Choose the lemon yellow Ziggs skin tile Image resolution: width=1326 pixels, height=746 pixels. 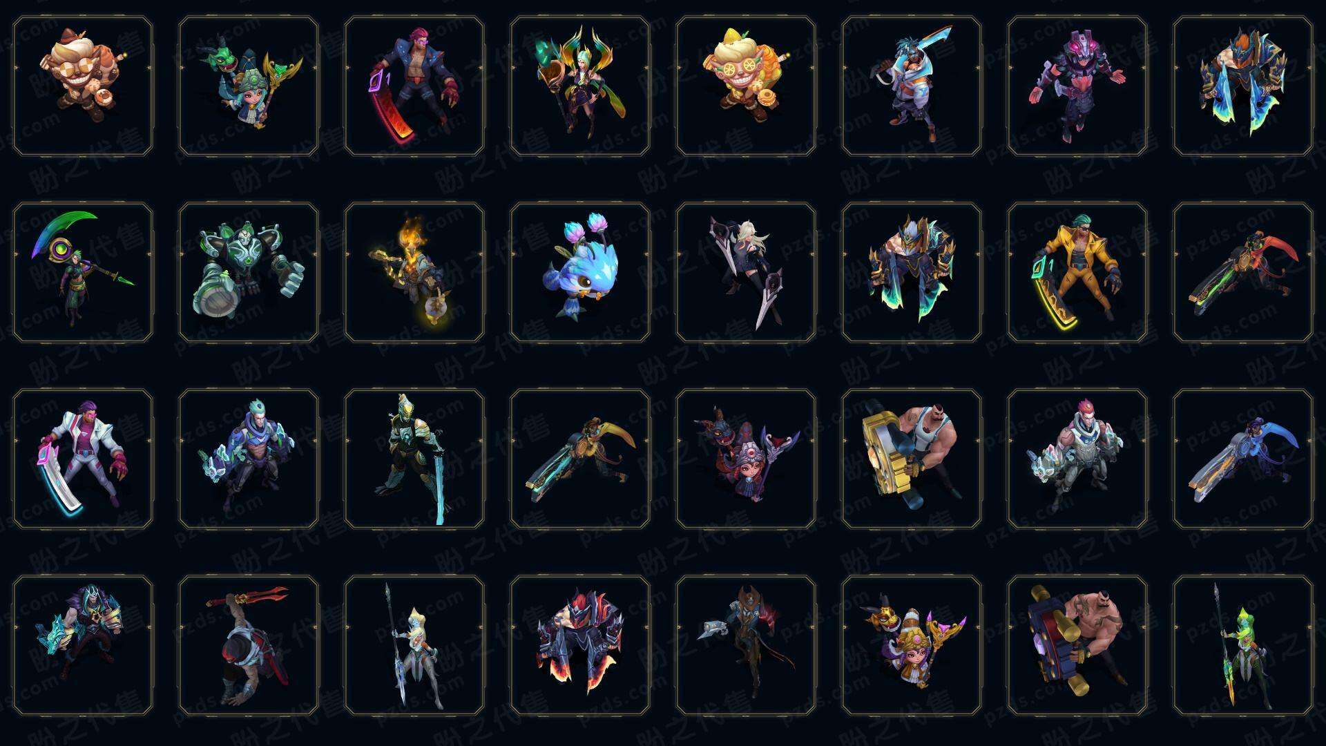tap(746, 86)
